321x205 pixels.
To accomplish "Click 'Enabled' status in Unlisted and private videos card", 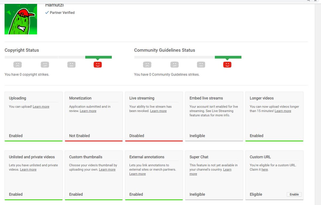I will point(16,194).
